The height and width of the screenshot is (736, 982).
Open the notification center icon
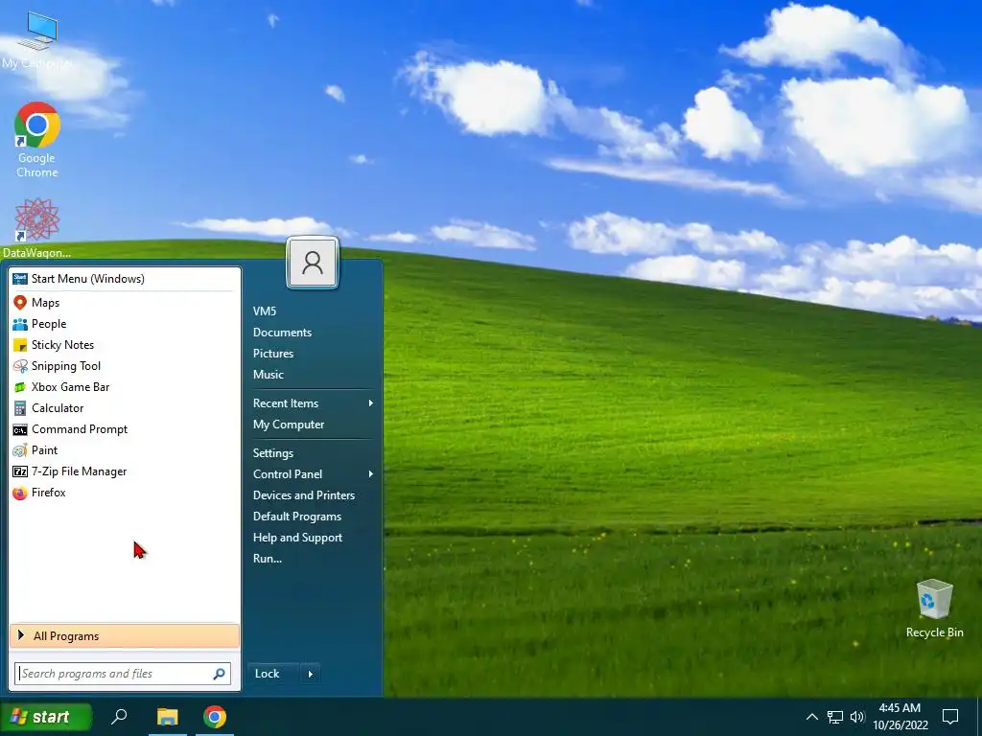(950, 717)
